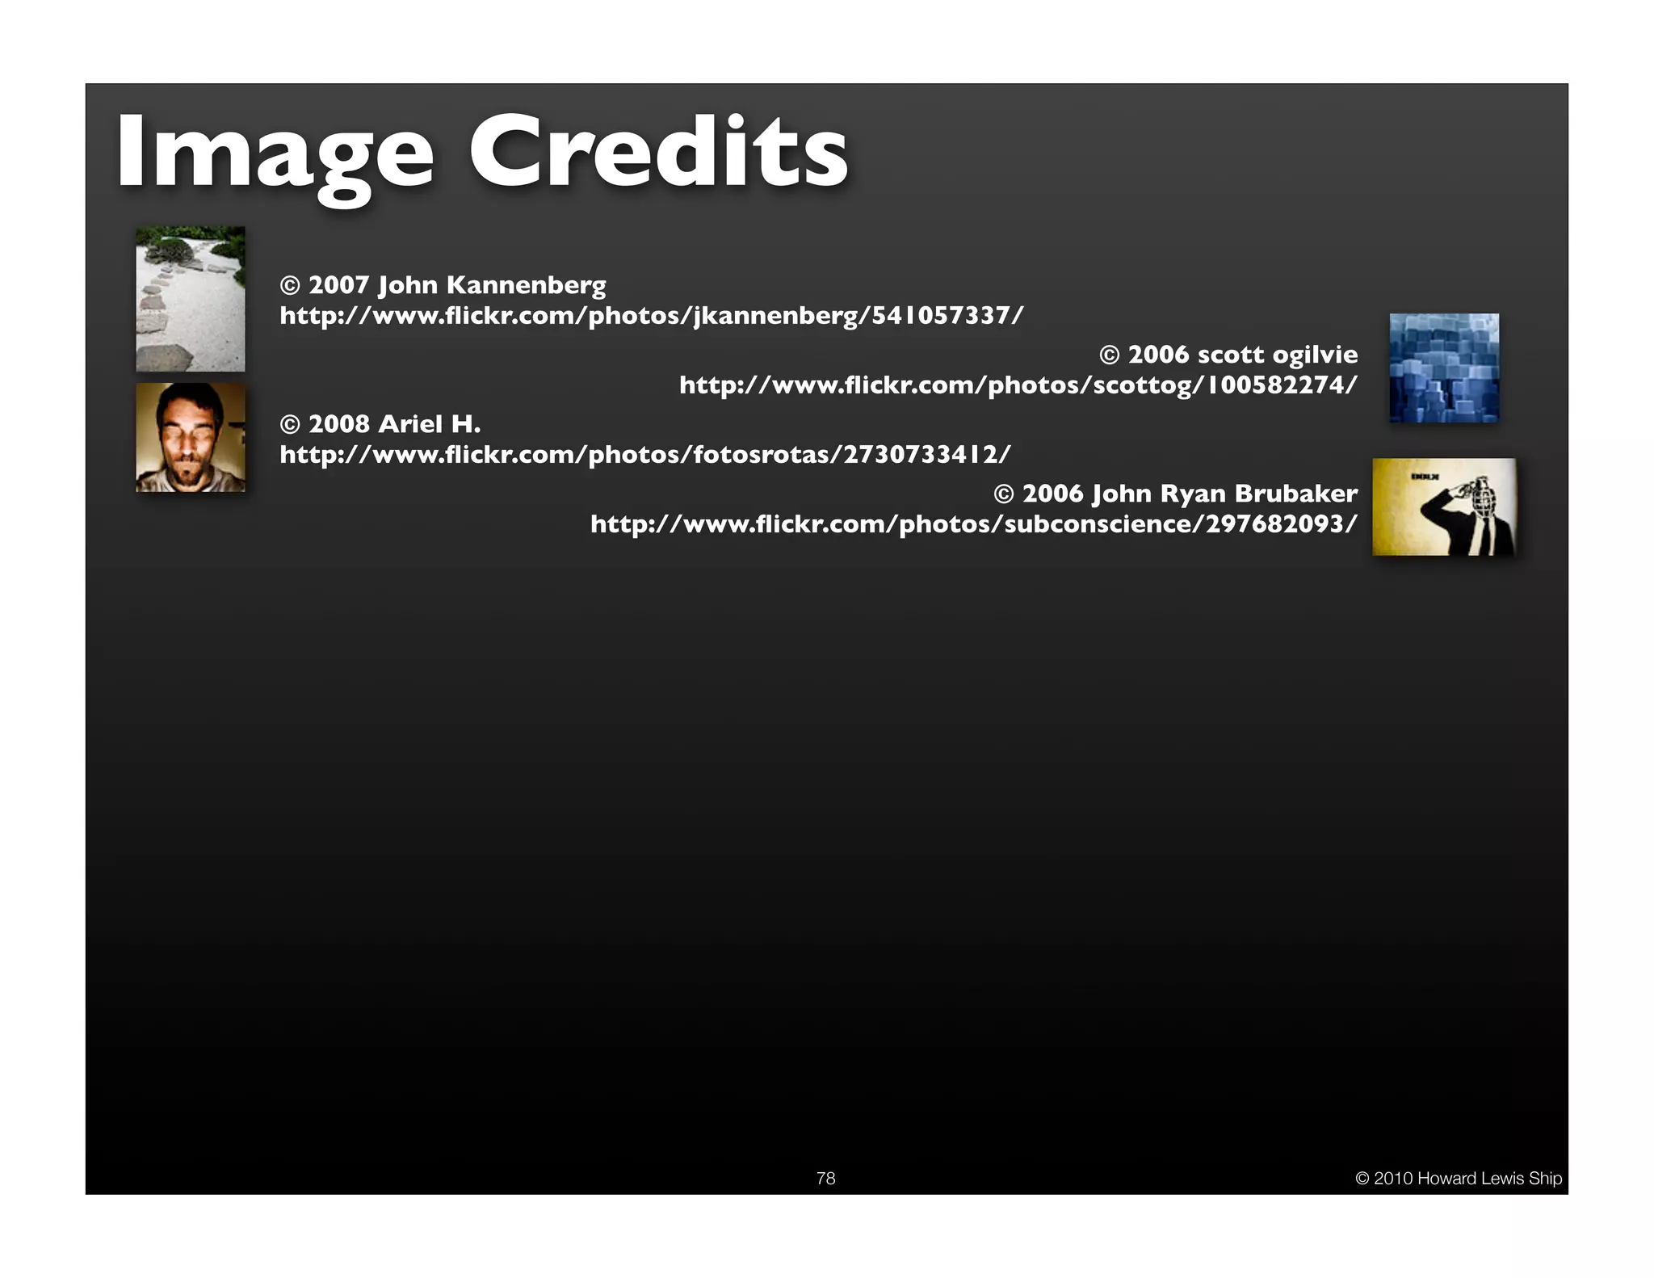Click the © 2010 Howard Lewis Ship footer
Viewport: 1654px width, 1278px height.
click(x=1458, y=1178)
